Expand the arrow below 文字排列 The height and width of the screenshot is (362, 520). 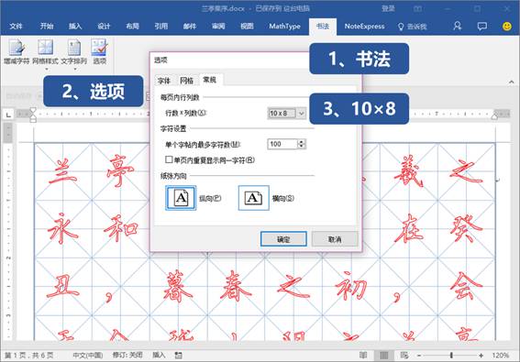[x=75, y=70]
